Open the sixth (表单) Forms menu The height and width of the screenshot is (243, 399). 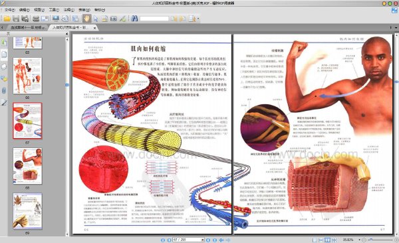pos(84,10)
